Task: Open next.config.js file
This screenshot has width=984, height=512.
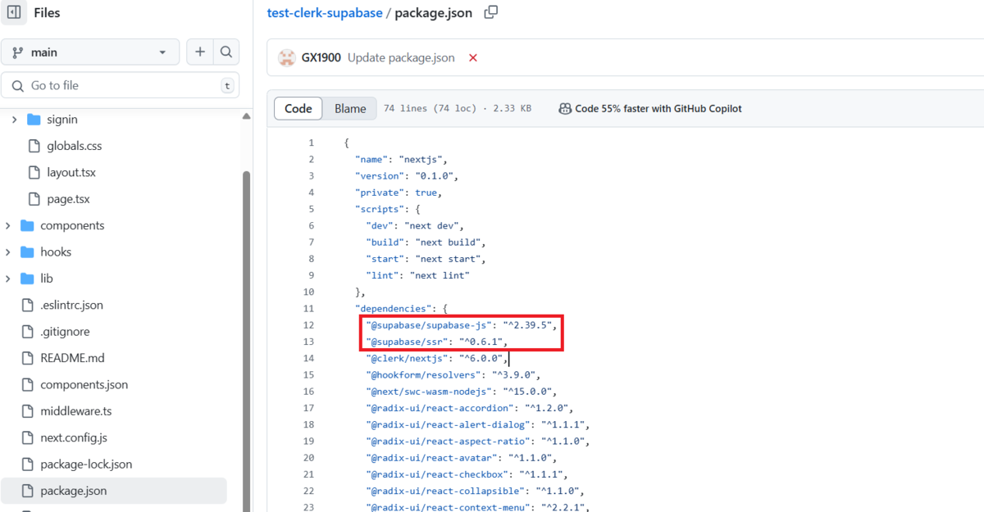Action: 74,437
